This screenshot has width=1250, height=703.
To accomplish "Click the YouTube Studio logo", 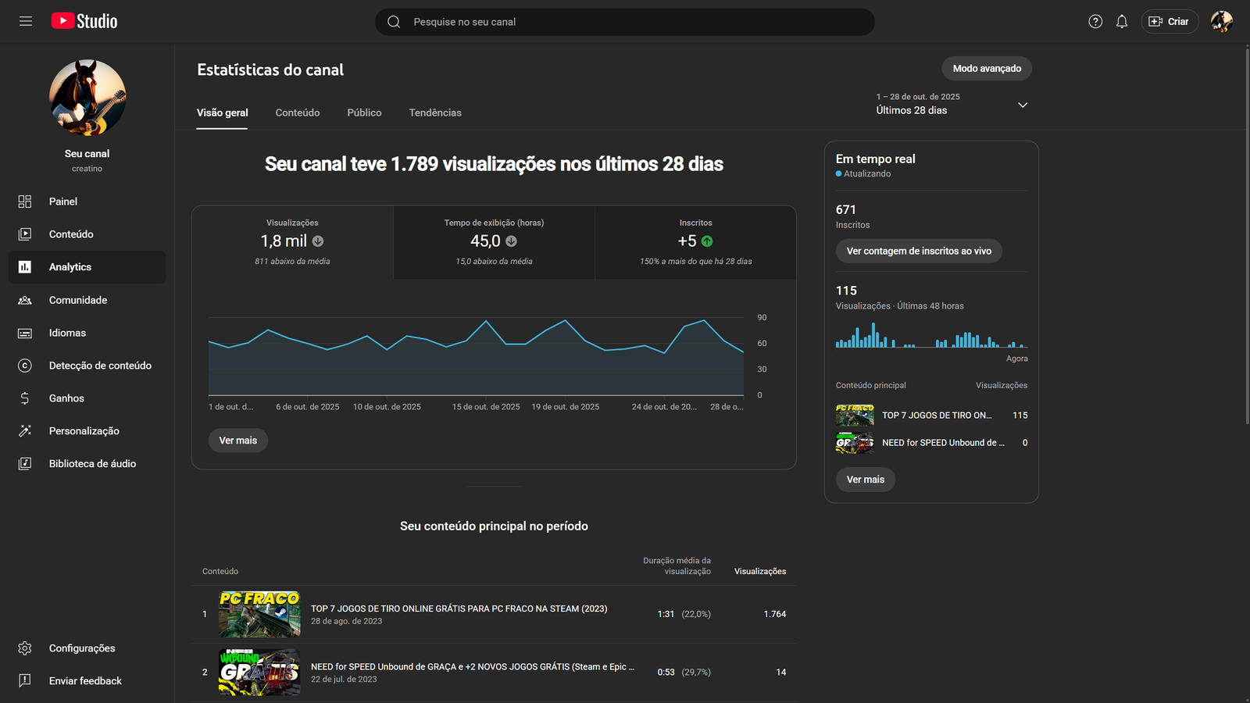I will [84, 21].
